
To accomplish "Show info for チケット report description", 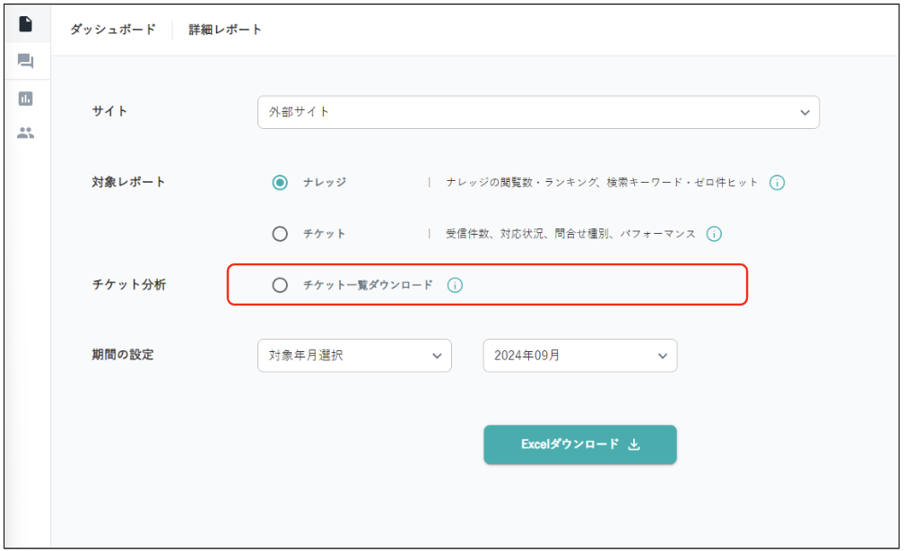I will click(714, 234).
